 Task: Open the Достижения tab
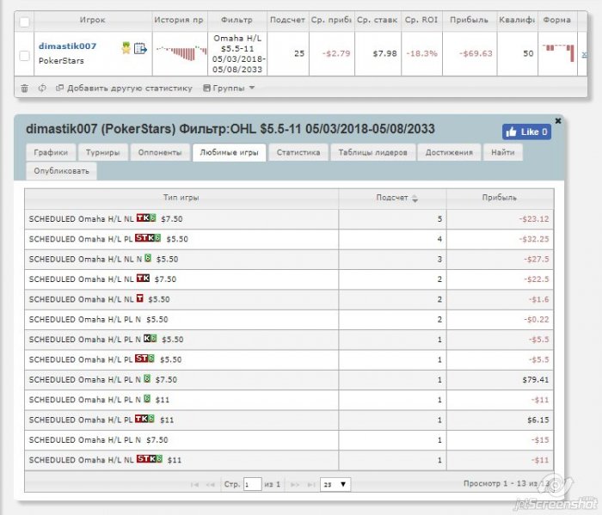[449, 152]
